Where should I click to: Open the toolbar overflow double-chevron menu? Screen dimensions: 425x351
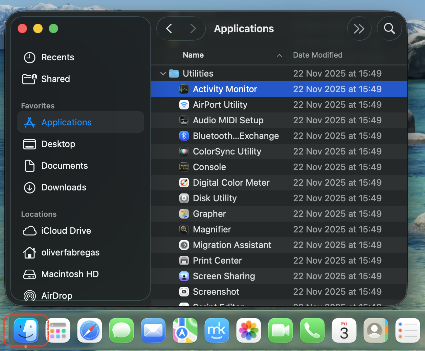pos(359,29)
